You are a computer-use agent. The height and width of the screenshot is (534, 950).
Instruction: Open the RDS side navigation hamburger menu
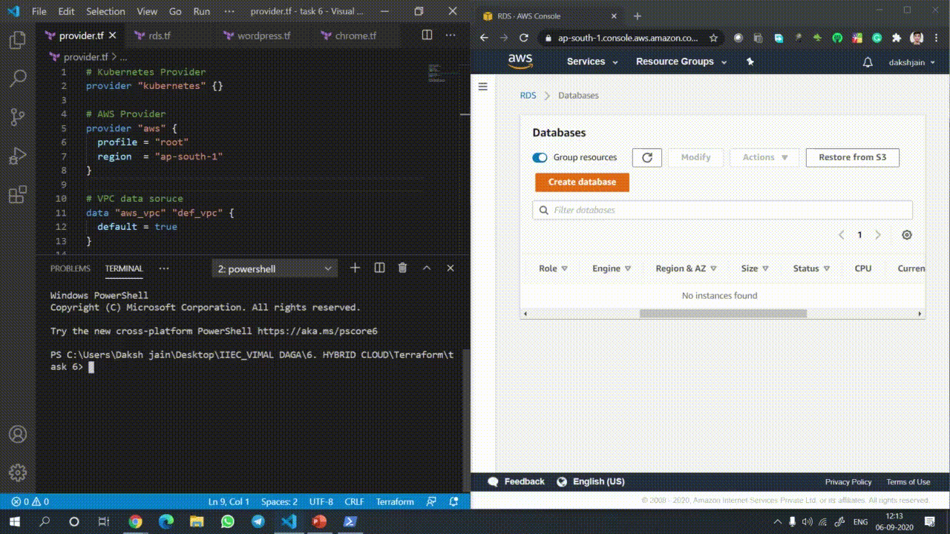coord(482,87)
